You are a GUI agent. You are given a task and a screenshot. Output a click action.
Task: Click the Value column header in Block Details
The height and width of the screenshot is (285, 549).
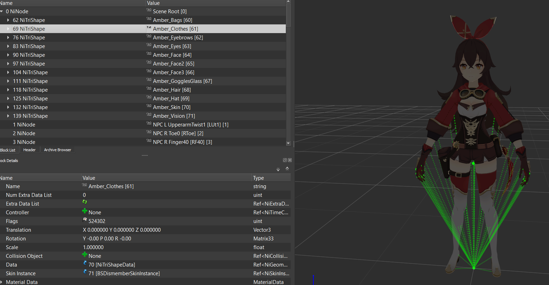167,178
